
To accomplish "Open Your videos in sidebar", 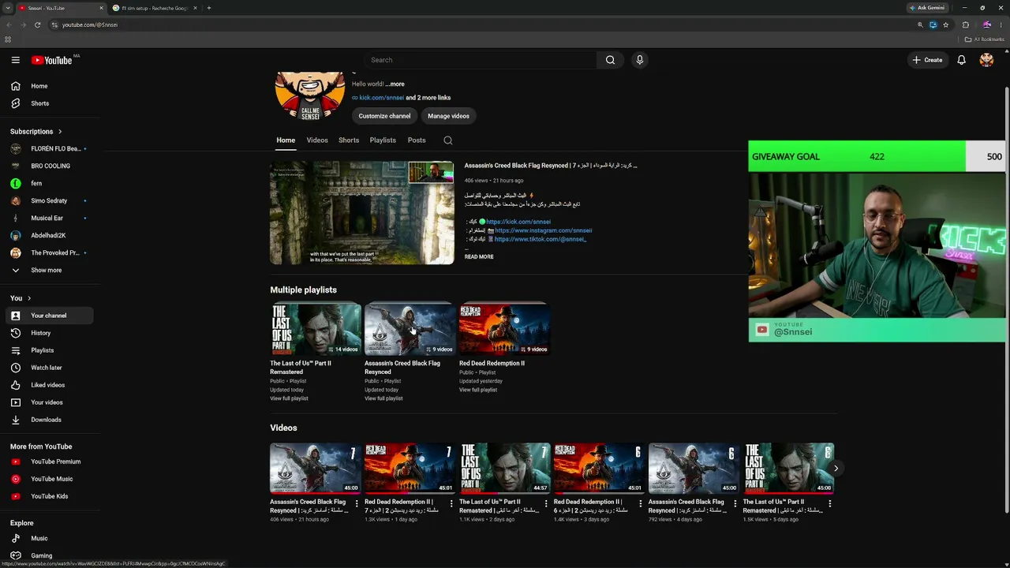I will [49, 402].
